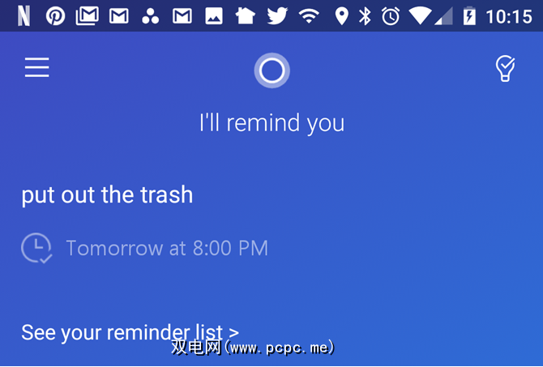The image size is (543, 367).
Task: Tap the alarm clock status icon
Action: pyautogui.click(x=391, y=16)
